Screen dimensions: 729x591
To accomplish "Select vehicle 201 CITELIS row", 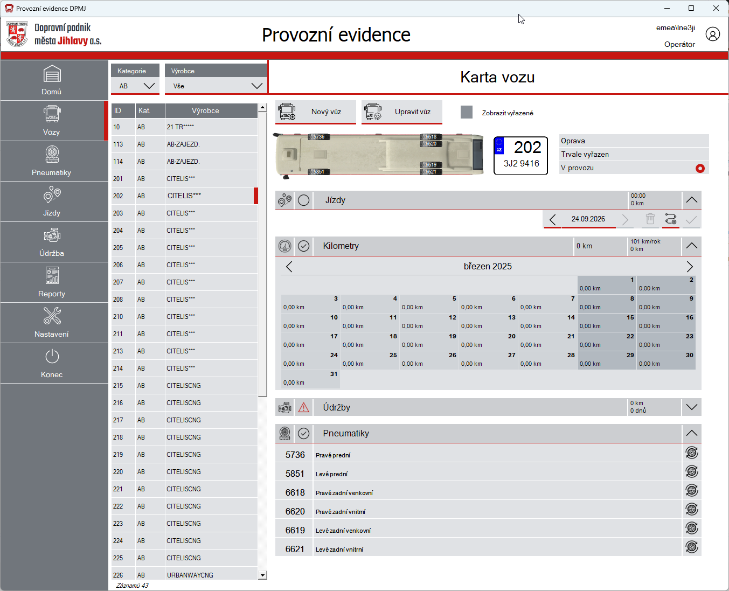I will (184, 179).
